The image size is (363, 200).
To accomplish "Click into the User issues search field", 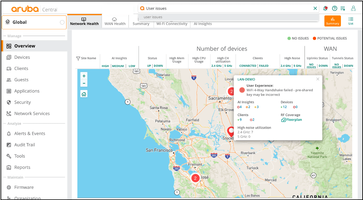I will 224,8.
